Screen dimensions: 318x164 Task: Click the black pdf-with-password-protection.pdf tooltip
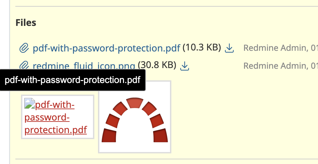click(x=73, y=80)
